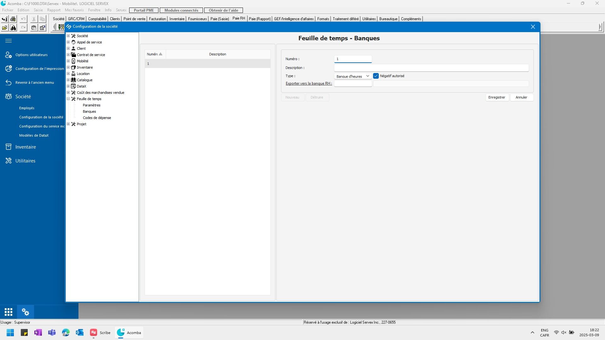Image resolution: width=605 pixels, height=340 pixels.
Task: Click Exporter vers la banque RH link
Action: [x=308, y=83]
